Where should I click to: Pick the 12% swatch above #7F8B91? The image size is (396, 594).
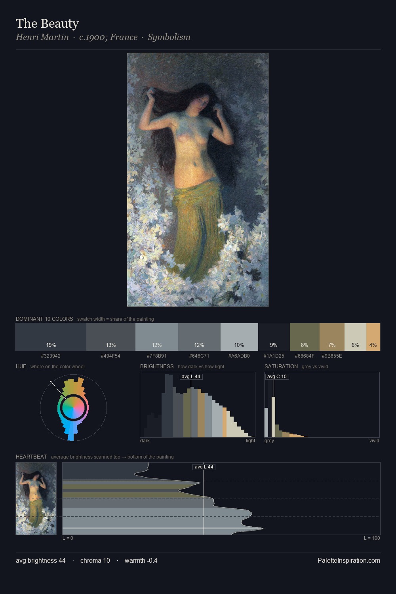[157, 337]
